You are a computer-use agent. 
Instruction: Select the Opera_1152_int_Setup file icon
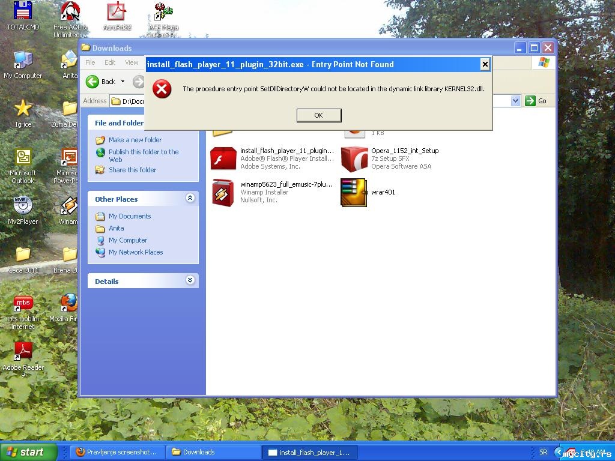pyautogui.click(x=354, y=158)
